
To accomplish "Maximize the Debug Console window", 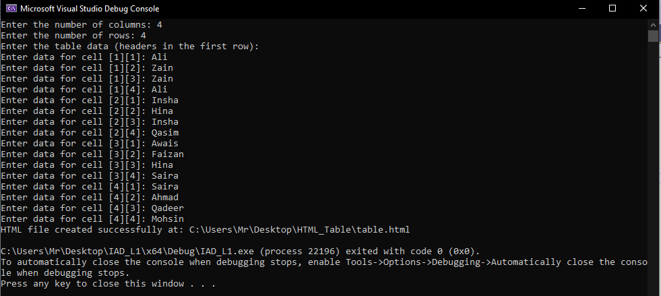I will (612, 9).
